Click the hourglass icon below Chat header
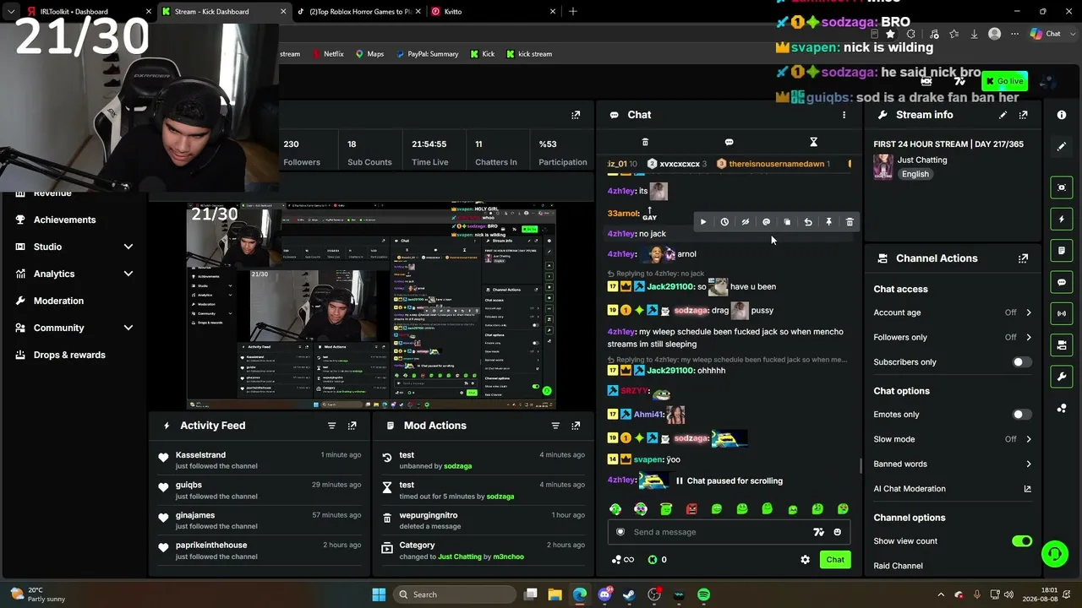 coord(813,142)
